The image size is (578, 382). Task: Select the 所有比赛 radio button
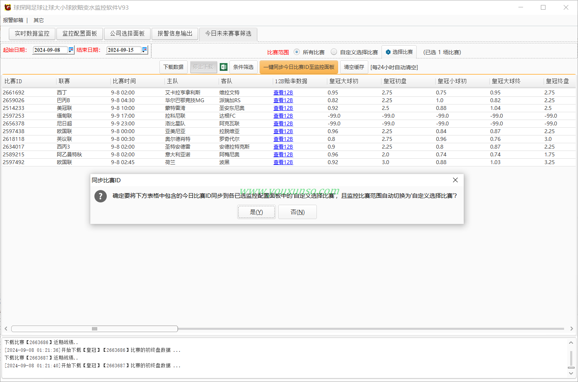click(297, 52)
